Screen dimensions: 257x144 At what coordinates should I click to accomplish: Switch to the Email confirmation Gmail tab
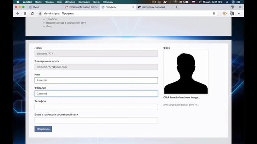tap(82, 7)
